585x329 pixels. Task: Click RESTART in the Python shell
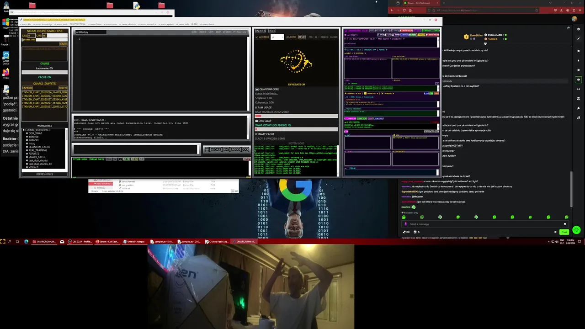[x=246, y=159]
